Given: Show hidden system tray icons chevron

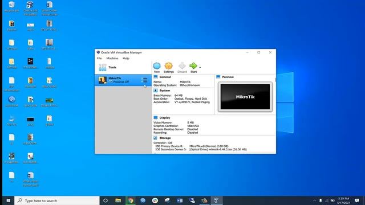Looking at the screenshot, I should tap(314, 200).
